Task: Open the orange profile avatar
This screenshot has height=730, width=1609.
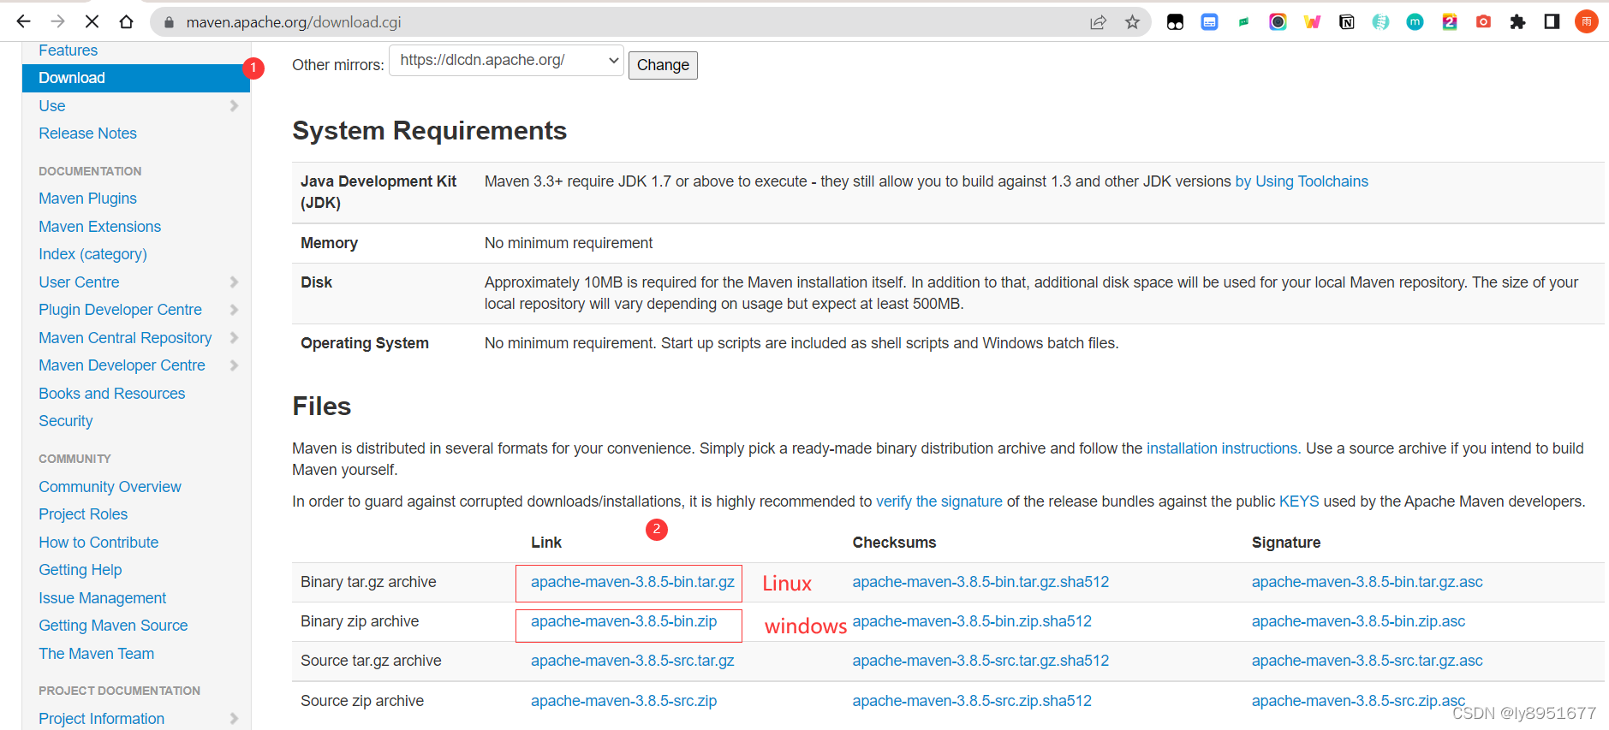Action: click(1586, 22)
